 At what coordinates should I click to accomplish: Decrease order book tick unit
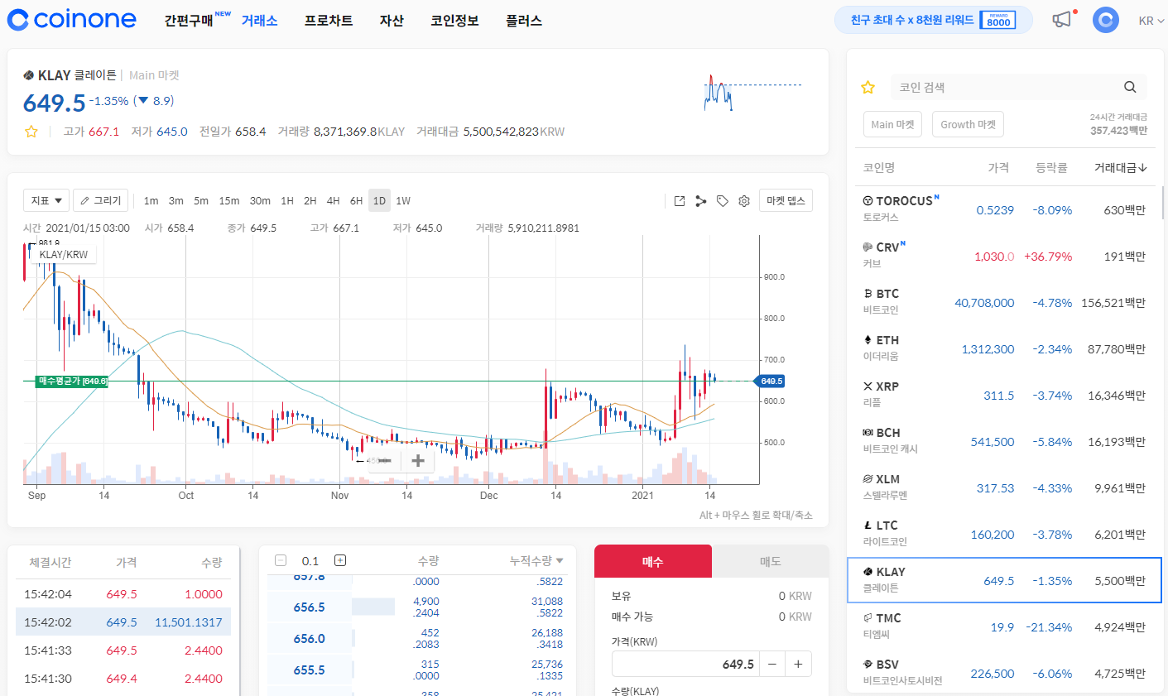(281, 560)
